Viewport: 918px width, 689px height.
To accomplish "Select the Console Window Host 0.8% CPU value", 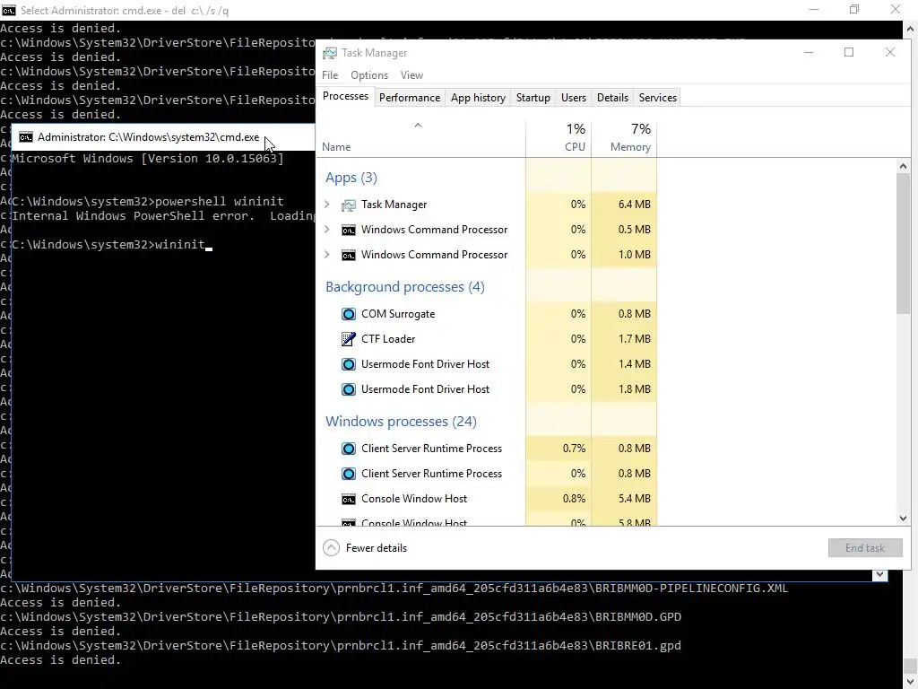I will tap(574, 499).
